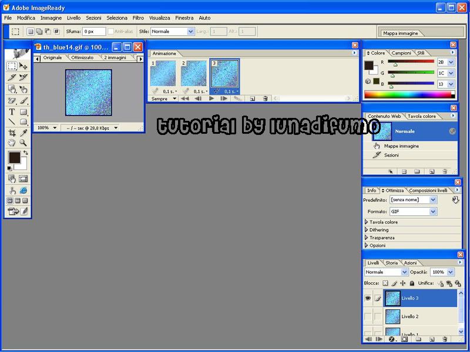Toggle unify layer position button
Image resolution: width=470 pixels, height=352 pixels.
point(440,283)
